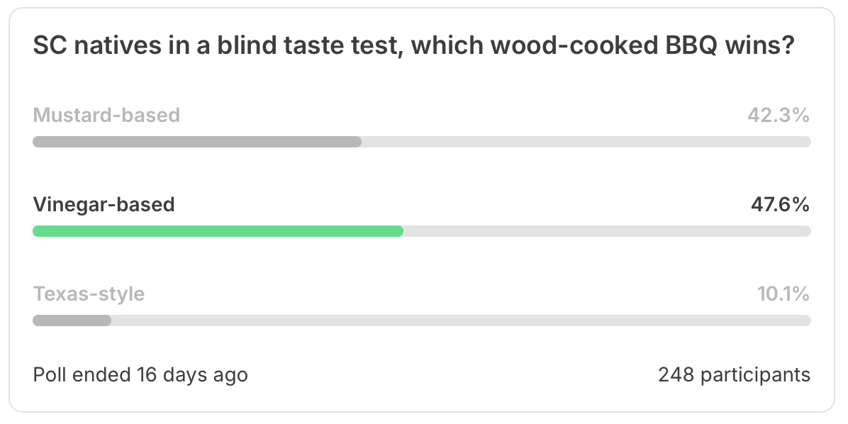Screen dimensions: 848x424
Task: Click the empty part of the Texas-style bar
Action: point(461,320)
